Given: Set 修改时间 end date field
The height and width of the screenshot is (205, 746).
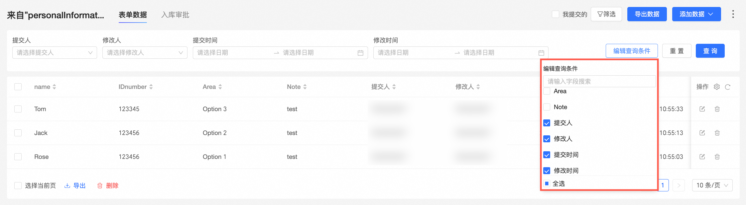Looking at the screenshot, I should coord(499,53).
